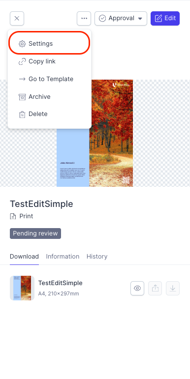Click the gear icon next to Settings

point(22,44)
